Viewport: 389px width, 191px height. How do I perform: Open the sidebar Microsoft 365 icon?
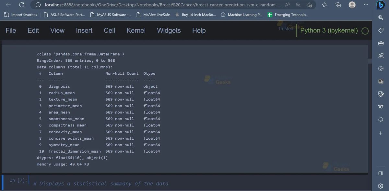tap(381, 69)
